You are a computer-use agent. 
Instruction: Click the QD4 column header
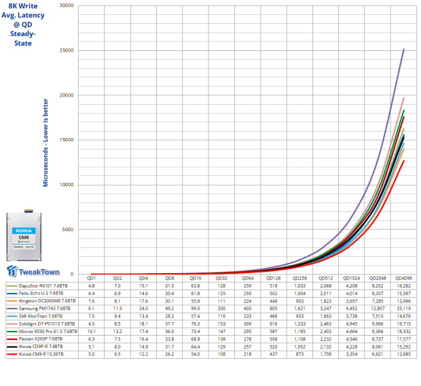pos(143,278)
